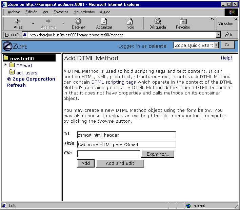
Task: Open the Atrás history dropdown arrow
Action: (x=33, y=24)
